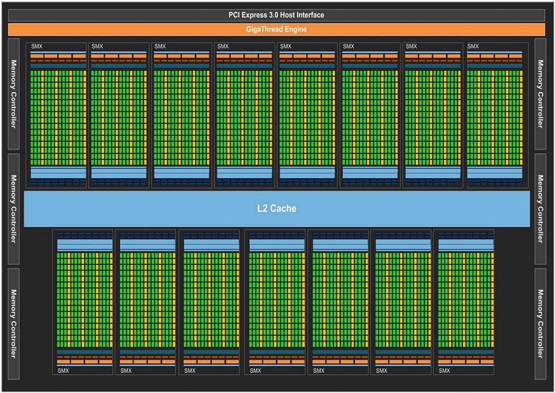Click the fourth SMX label in bottom row
Viewport: 555px width, 393px height.
pyautogui.click(x=255, y=371)
